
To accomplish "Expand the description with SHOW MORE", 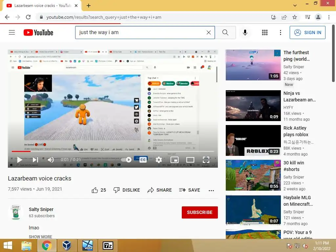I will click(40, 237).
